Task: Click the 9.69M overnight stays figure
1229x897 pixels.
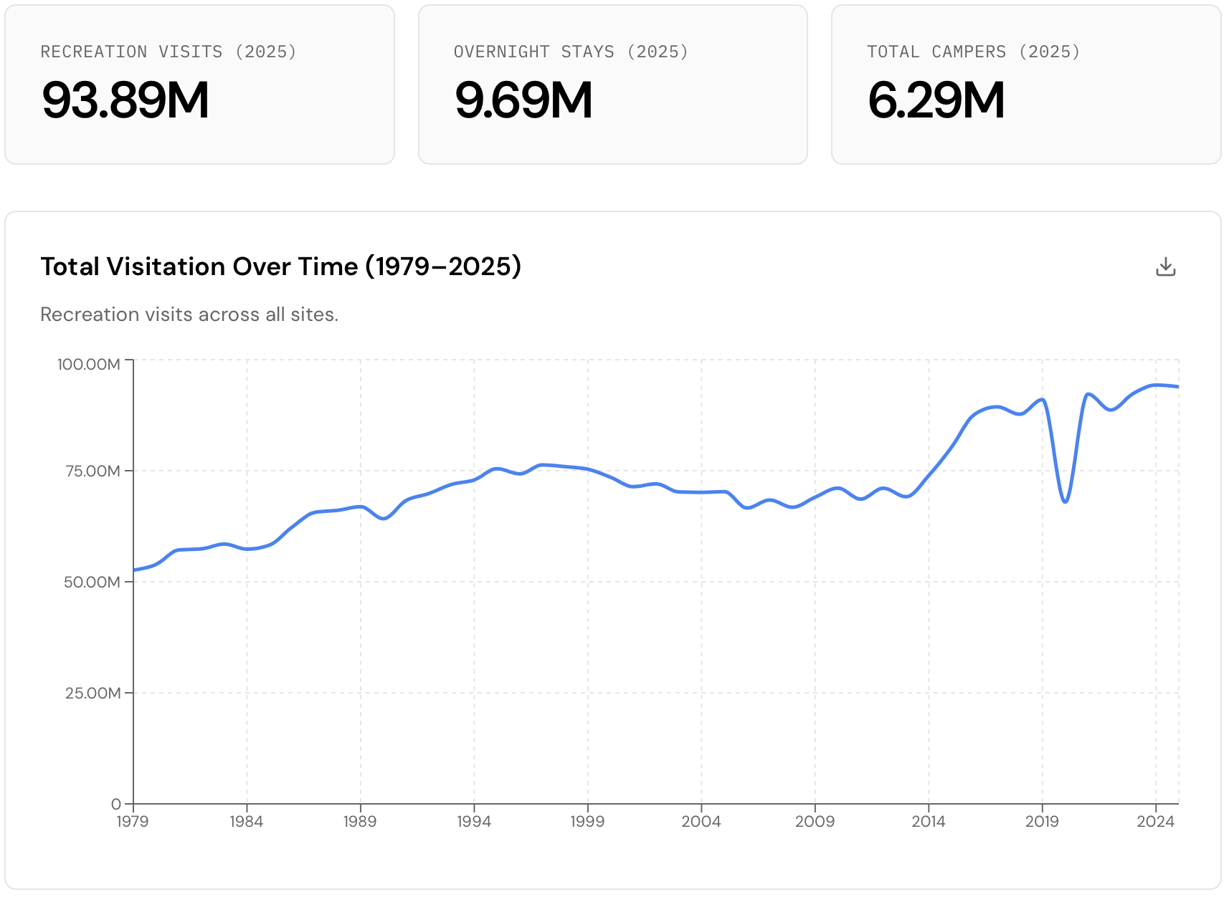Action: click(x=523, y=100)
